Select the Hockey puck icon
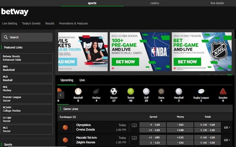This screenshot has height=147, width=236. coord(96,91)
